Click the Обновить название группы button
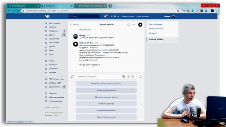 [x=106, y=97]
